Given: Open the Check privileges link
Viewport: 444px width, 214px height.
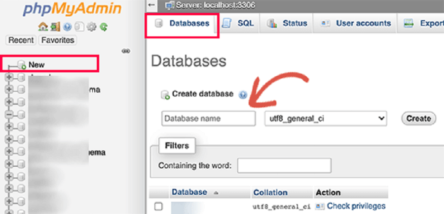Looking at the screenshot, I should (356, 206).
